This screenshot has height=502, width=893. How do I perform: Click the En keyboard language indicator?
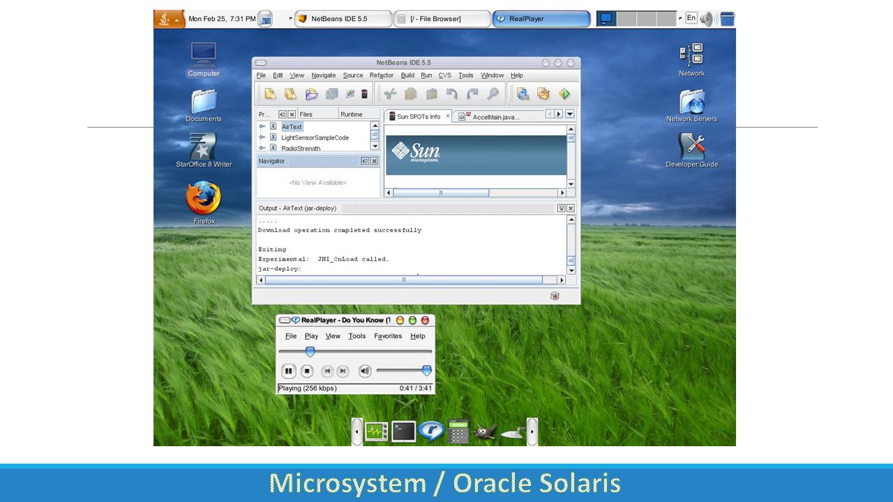pyautogui.click(x=691, y=18)
